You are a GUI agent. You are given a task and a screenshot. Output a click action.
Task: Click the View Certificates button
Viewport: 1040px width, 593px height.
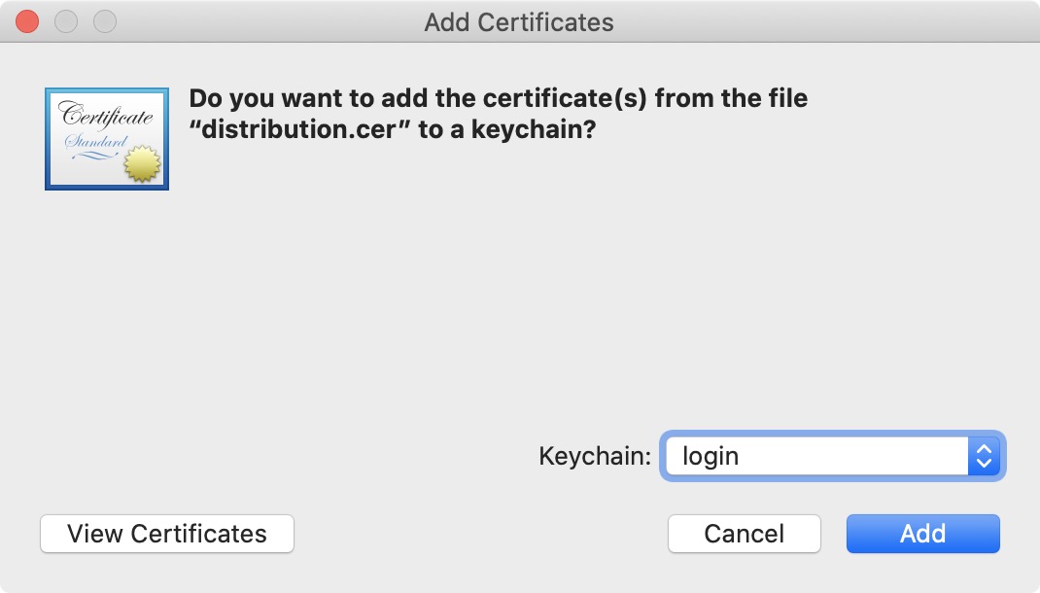167,534
